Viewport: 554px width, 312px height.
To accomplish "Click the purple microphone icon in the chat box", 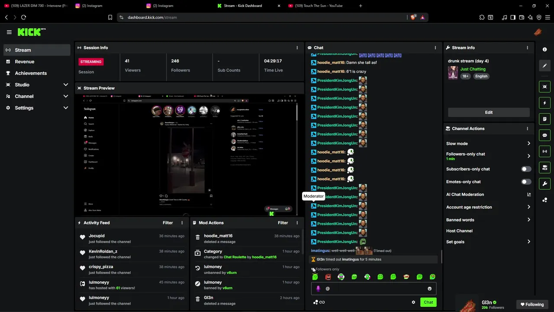I will coord(318,289).
